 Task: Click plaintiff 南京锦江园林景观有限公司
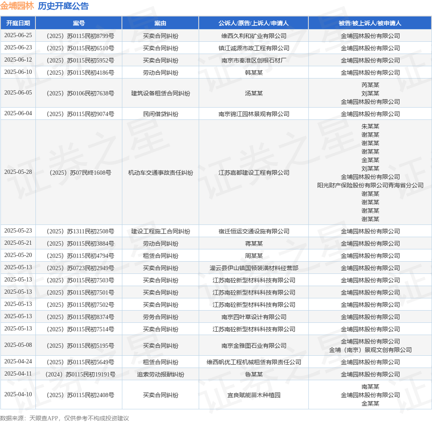tap(254, 114)
